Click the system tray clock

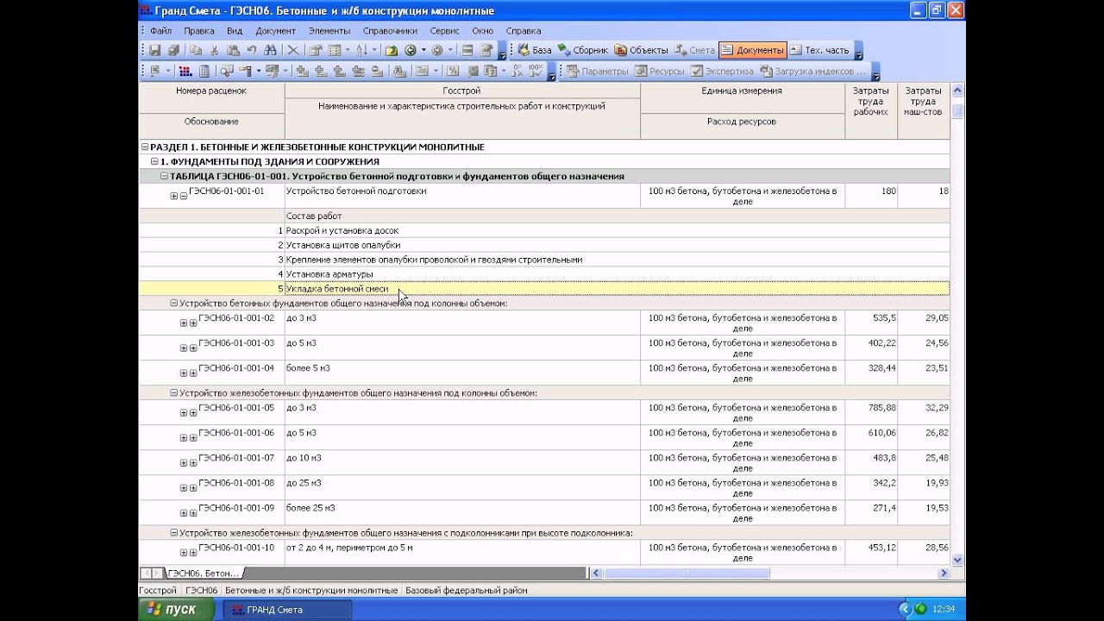click(943, 610)
